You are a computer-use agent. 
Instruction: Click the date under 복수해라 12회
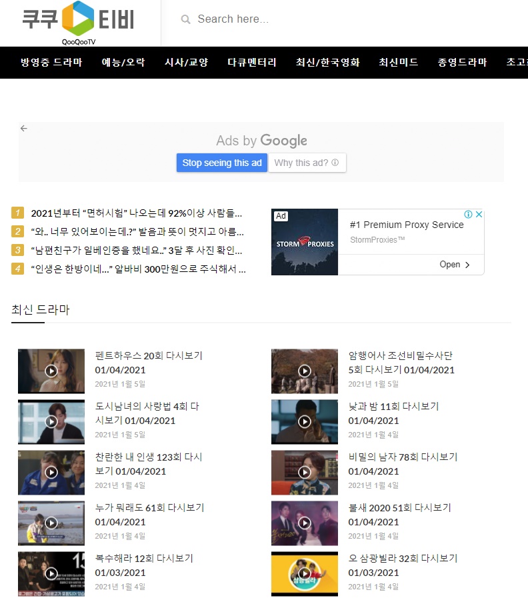pos(120,587)
